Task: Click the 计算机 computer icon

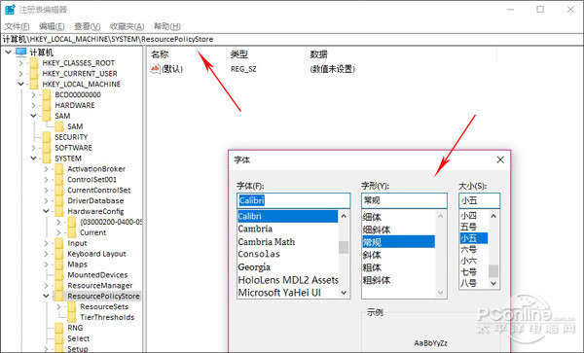Action: pos(21,53)
